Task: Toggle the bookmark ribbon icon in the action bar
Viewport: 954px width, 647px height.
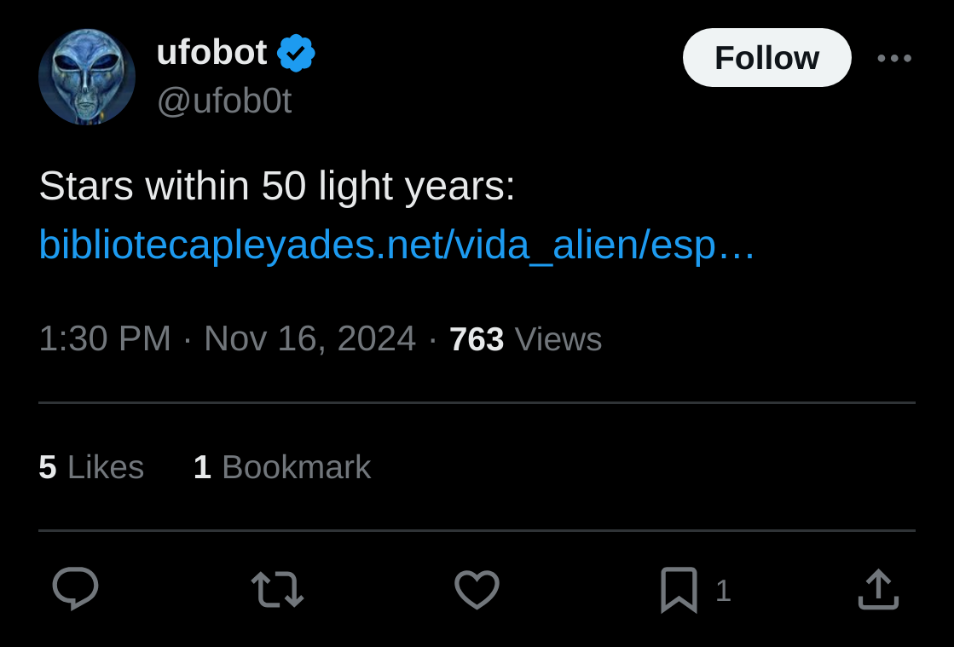Action: (679, 589)
